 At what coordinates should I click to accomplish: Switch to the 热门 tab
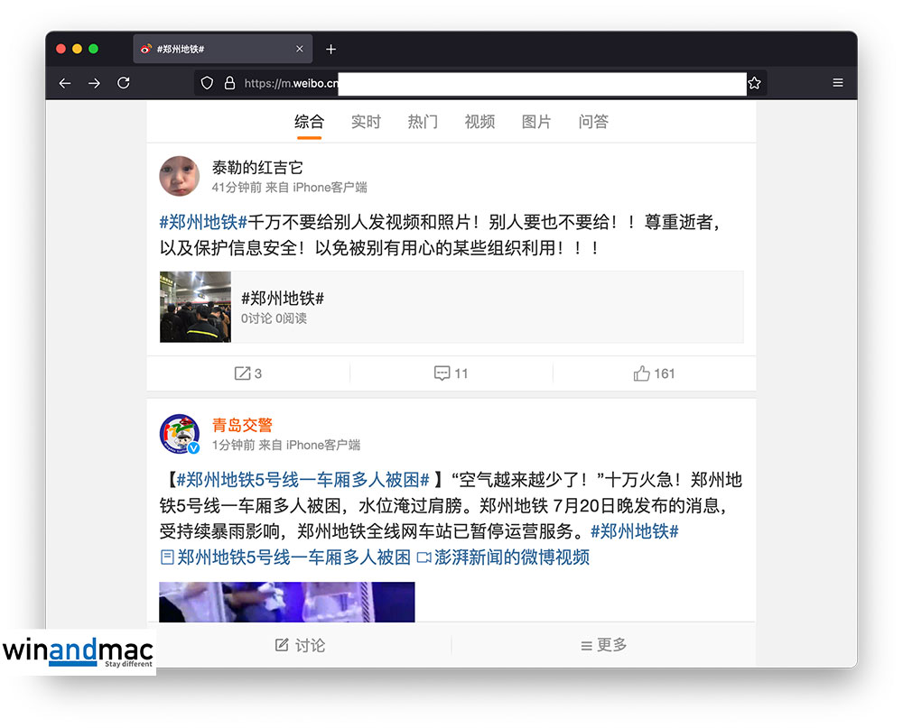click(x=423, y=122)
